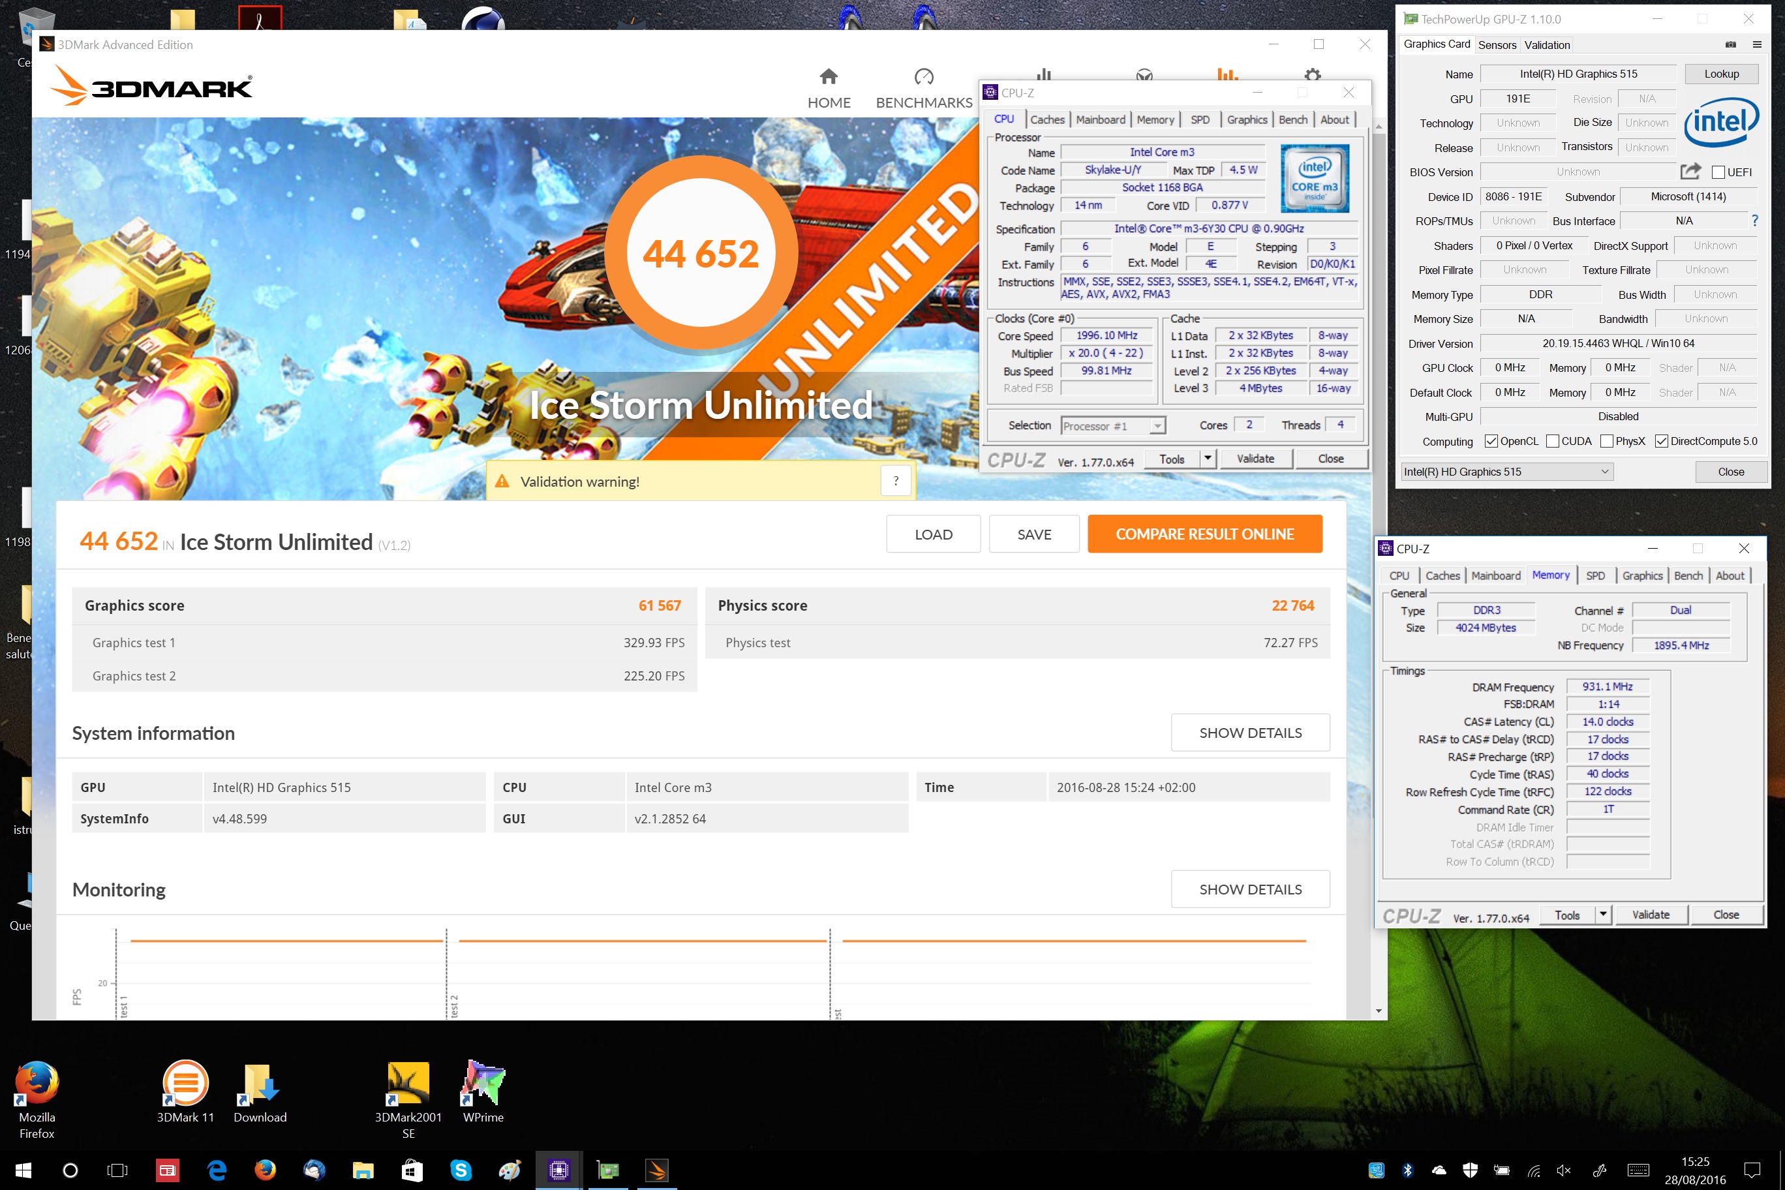Toggle the OpenCL checkbox in GPU-Z
Viewport: 1785px width, 1190px height.
coord(1491,441)
